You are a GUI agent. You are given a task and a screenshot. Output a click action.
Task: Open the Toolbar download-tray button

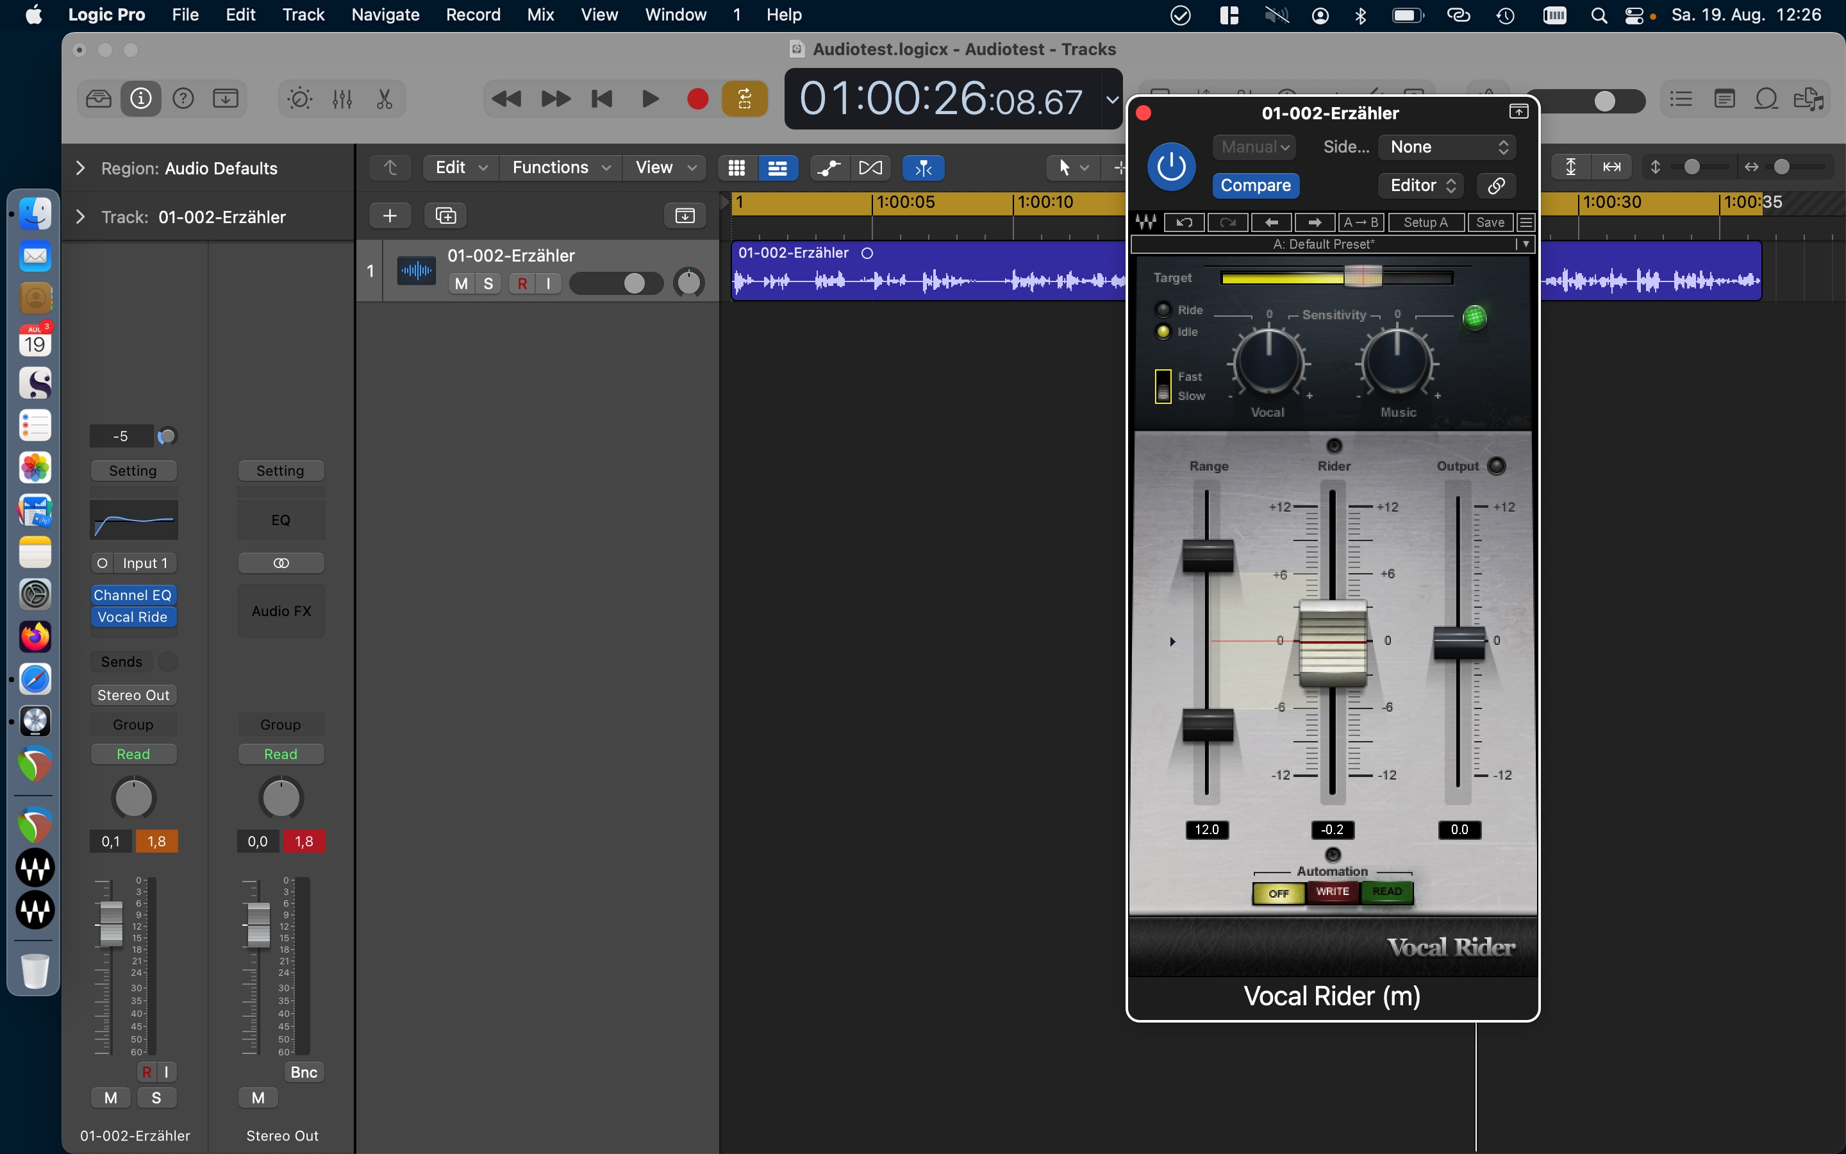click(226, 99)
